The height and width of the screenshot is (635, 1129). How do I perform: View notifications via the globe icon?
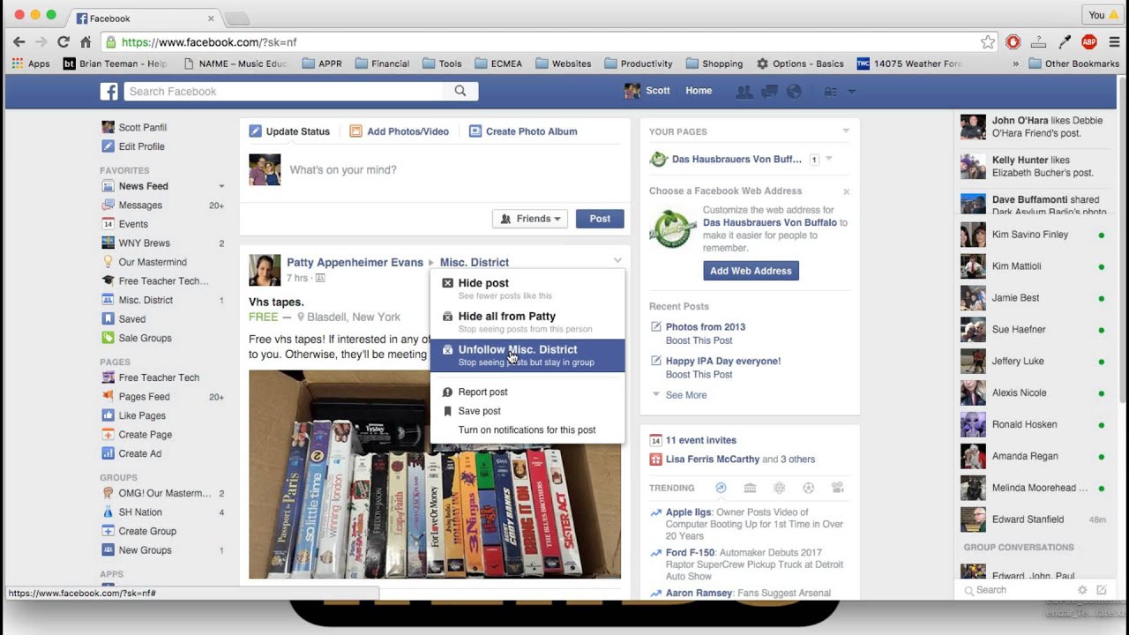pos(793,91)
